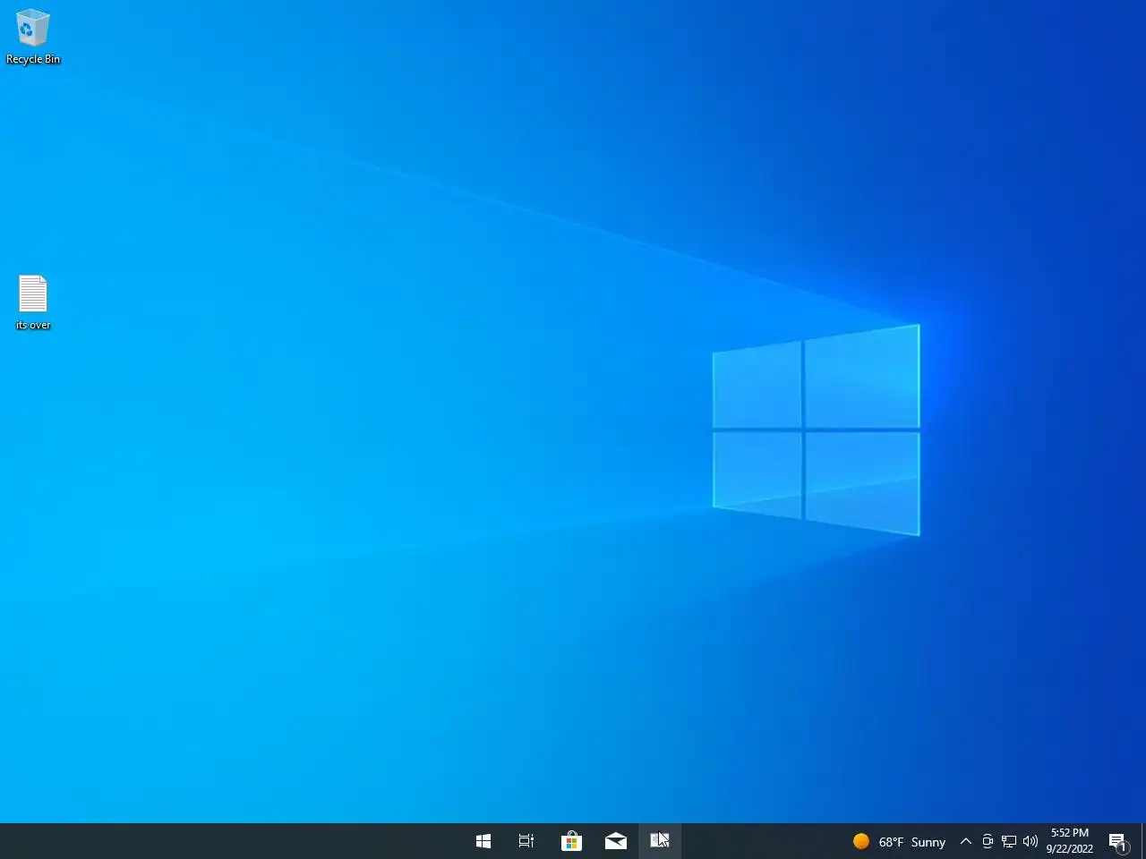Launch Microsoft Store from the taskbar
The width and height of the screenshot is (1146, 859).
(x=571, y=841)
